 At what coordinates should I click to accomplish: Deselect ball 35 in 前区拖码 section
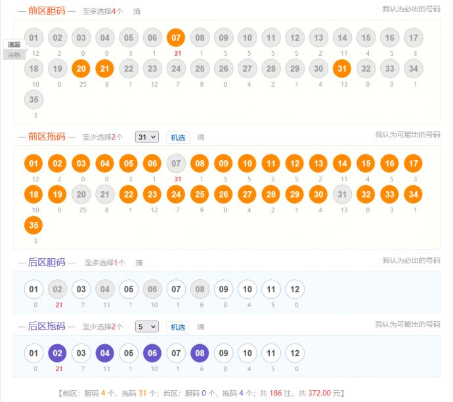click(x=34, y=225)
